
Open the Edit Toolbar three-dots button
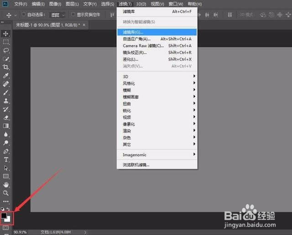(x=6, y=201)
